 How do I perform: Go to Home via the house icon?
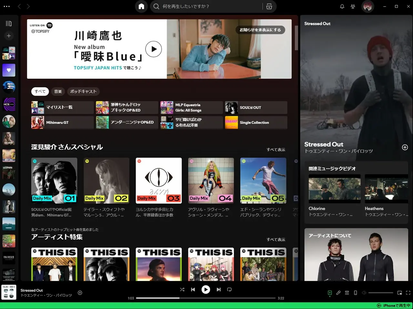[x=141, y=6]
